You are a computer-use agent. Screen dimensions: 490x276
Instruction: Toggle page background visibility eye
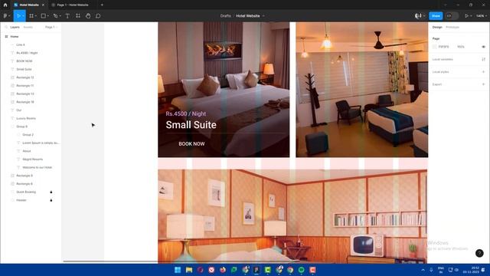pos(483,47)
